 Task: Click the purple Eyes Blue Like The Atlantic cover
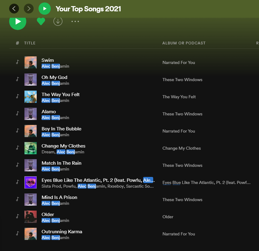coord(31,182)
